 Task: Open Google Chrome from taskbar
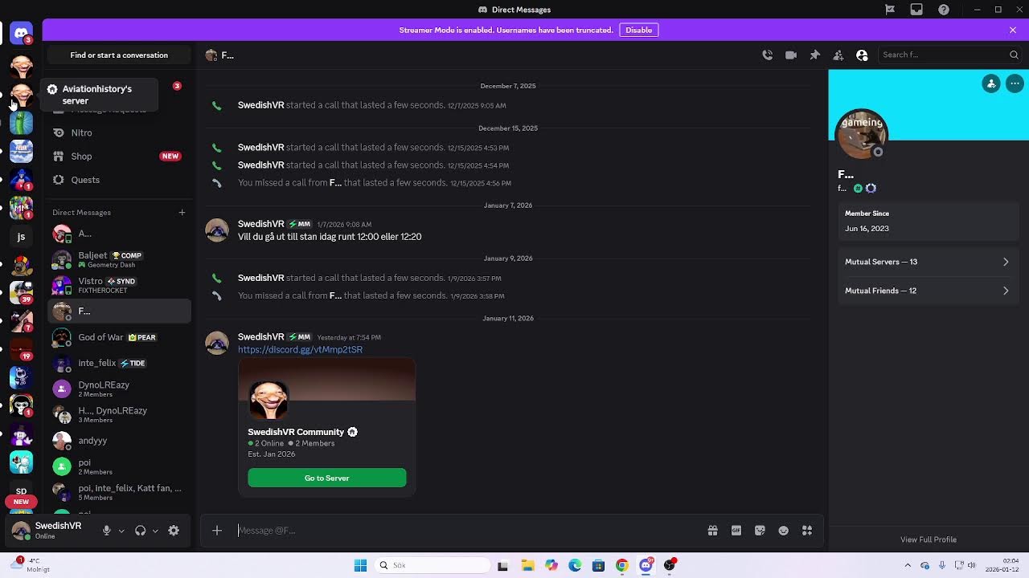point(621,565)
